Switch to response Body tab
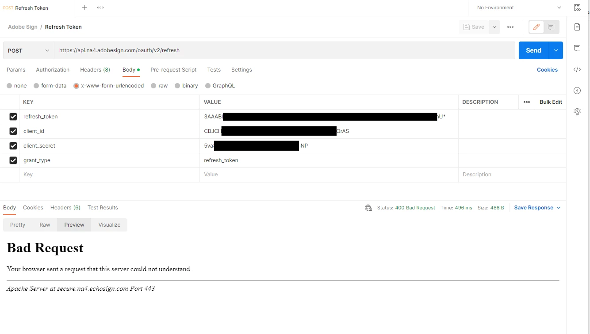 click(9, 208)
